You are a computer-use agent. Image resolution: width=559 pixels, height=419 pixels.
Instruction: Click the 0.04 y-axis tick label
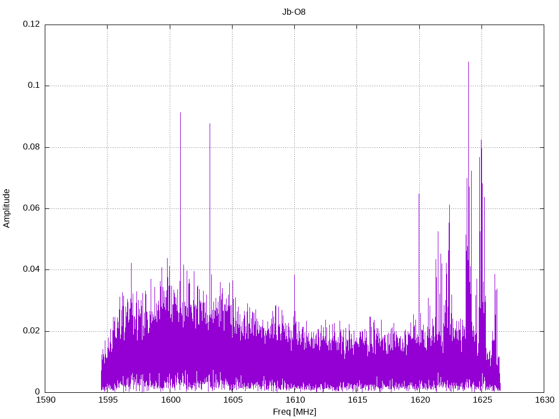pyautogui.click(x=31, y=270)
